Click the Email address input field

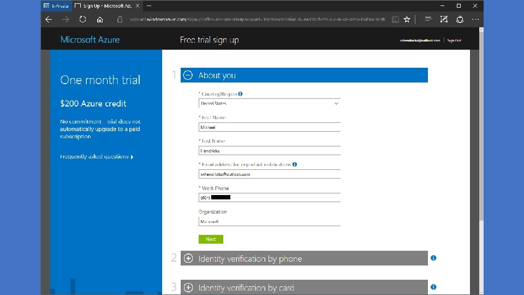(x=269, y=174)
